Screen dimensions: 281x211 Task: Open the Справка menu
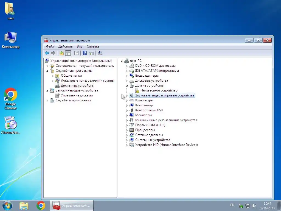tap(93, 46)
